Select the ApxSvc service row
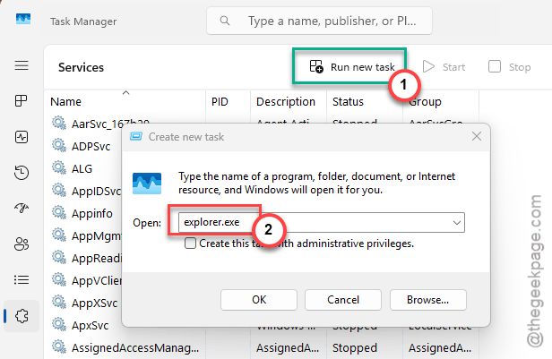 pyautogui.click(x=84, y=325)
